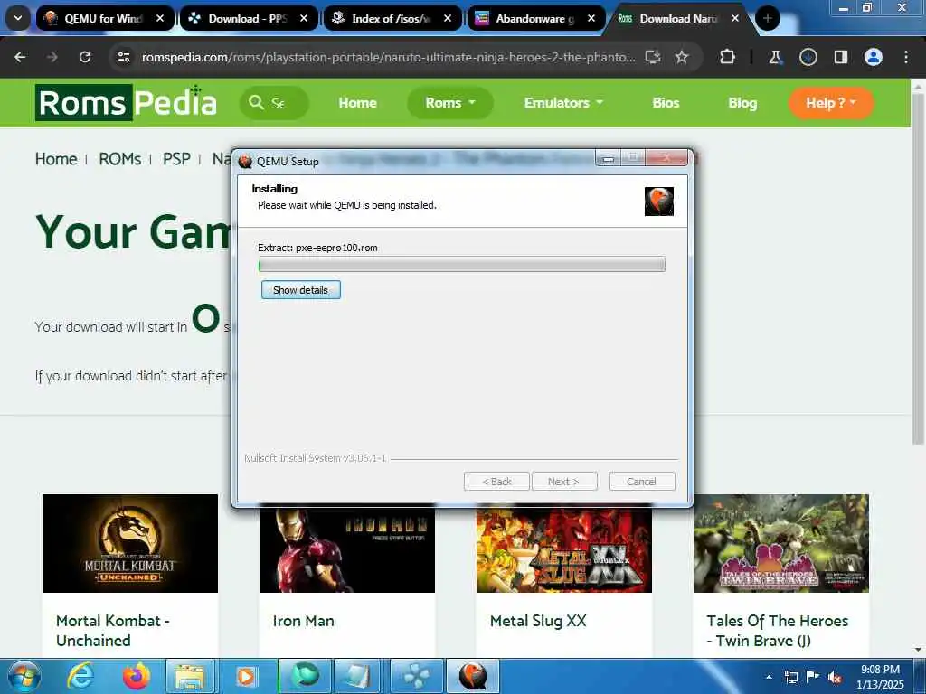926x694 pixels.
Task: Open the Iron Man game thumbnail
Action: [346, 549]
